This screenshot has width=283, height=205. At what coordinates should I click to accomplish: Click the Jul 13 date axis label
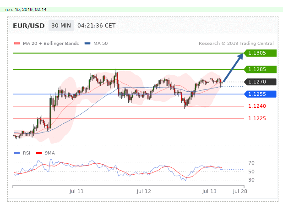[209, 191]
